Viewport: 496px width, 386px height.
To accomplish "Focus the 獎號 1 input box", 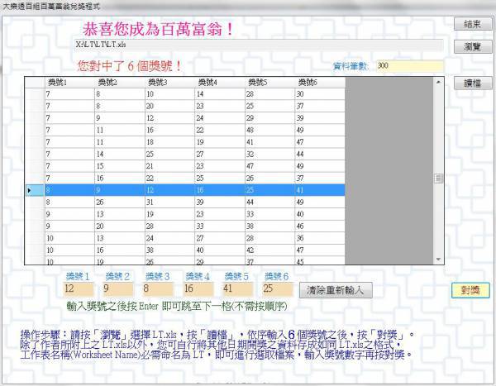I will tap(77, 289).
